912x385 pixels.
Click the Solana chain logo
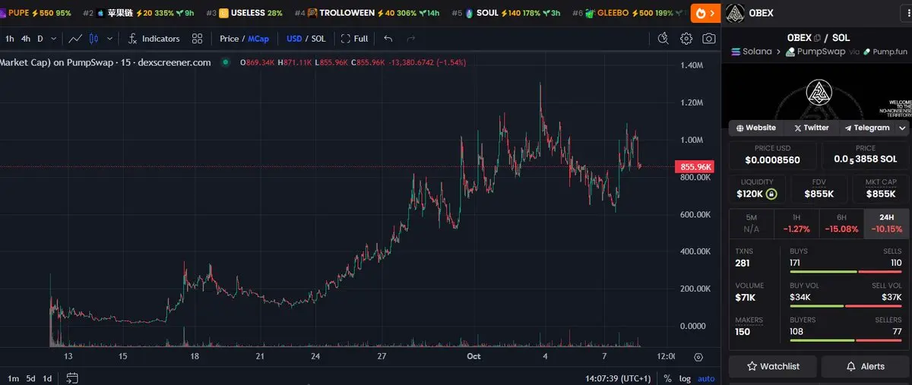[736, 52]
